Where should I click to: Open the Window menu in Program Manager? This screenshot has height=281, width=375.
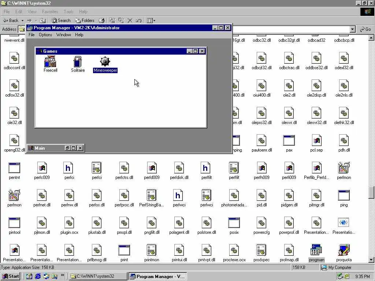(x=63, y=35)
